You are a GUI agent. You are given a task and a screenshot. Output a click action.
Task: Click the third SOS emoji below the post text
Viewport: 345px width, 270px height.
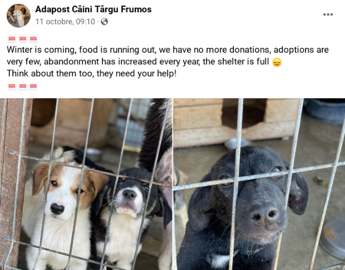pyautogui.click(x=33, y=86)
